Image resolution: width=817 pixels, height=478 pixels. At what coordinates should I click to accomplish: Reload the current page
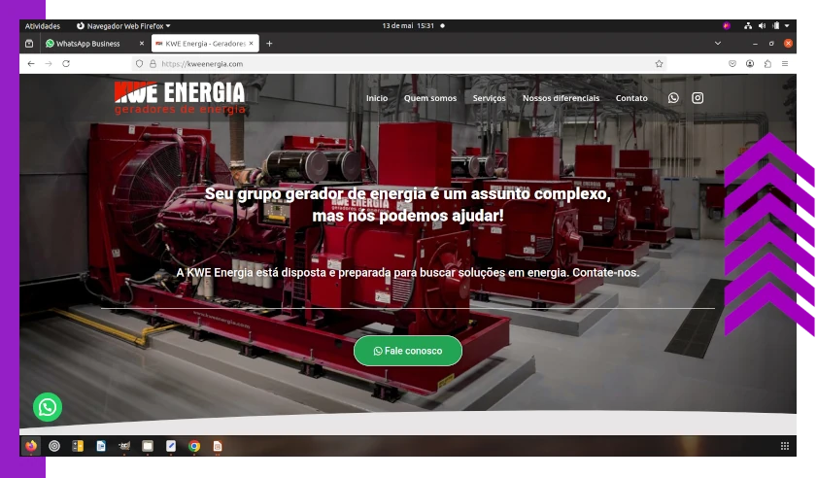(66, 63)
